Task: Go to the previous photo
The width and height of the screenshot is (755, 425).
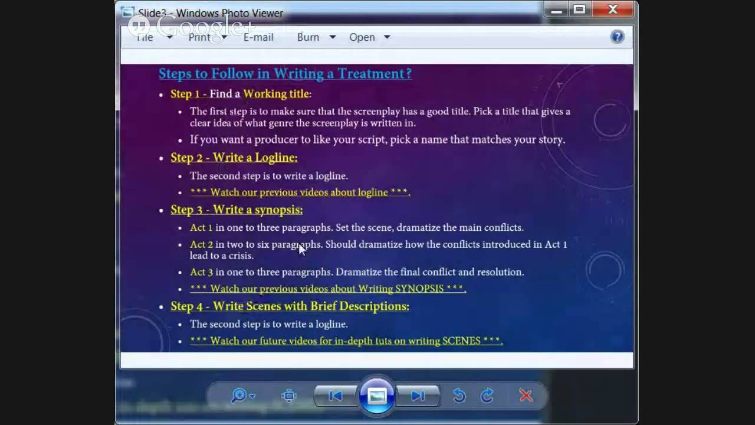Action: pyautogui.click(x=336, y=396)
